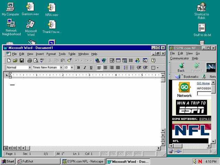Select the My Computer desktop icon

[10, 9]
